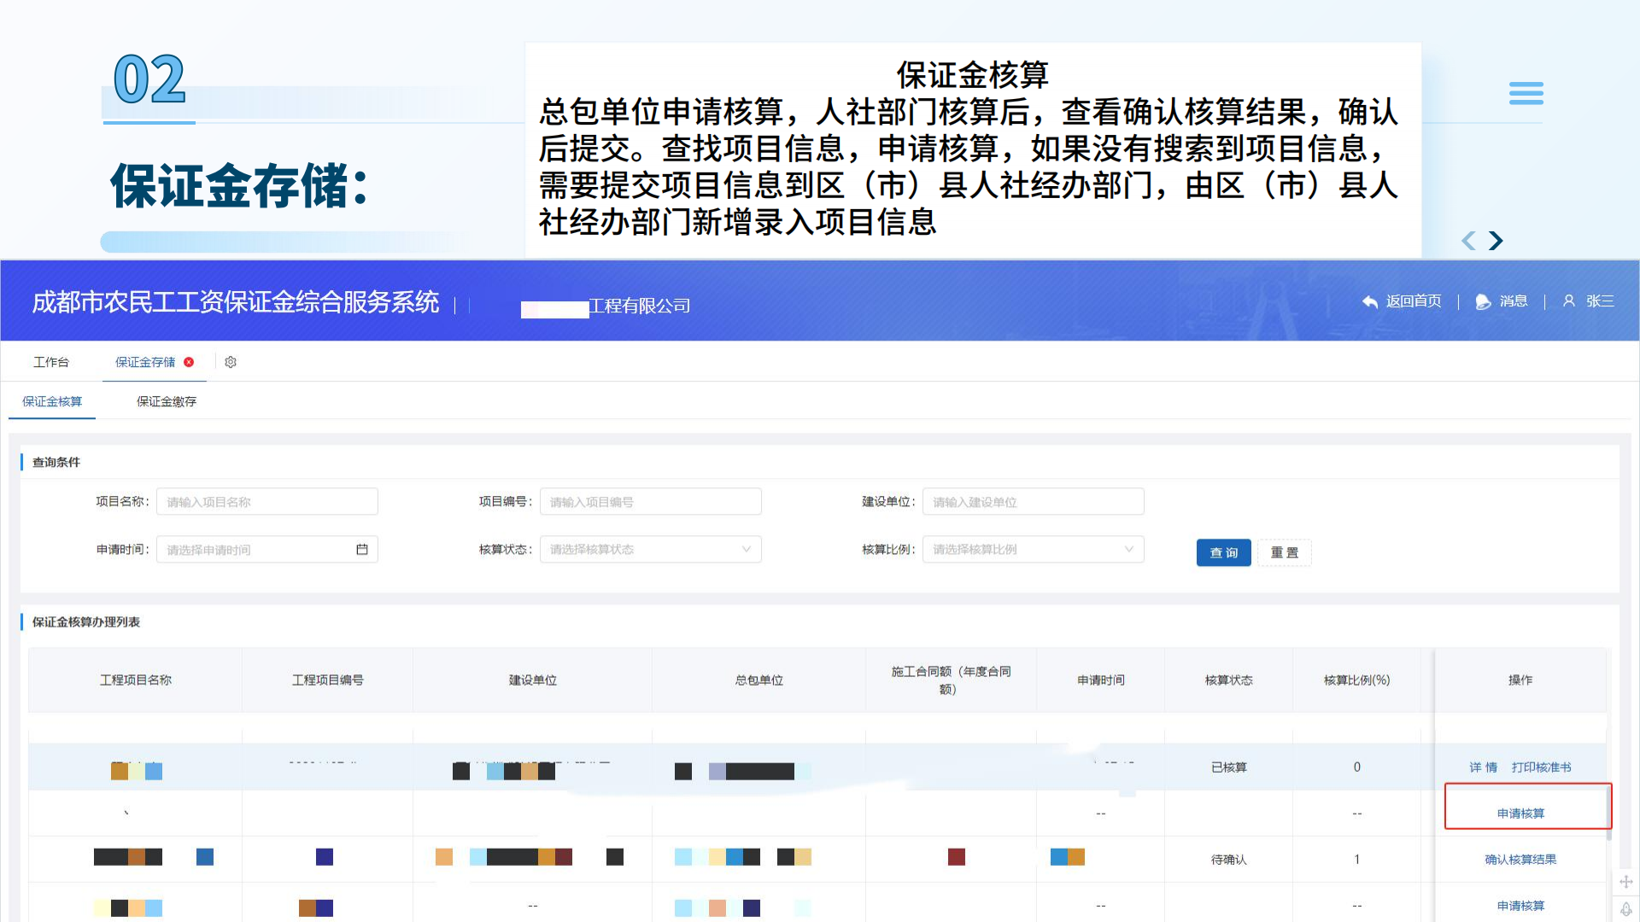Open the 核算比例 dropdown
1640x922 pixels.
pyautogui.click(x=1129, y=549)
